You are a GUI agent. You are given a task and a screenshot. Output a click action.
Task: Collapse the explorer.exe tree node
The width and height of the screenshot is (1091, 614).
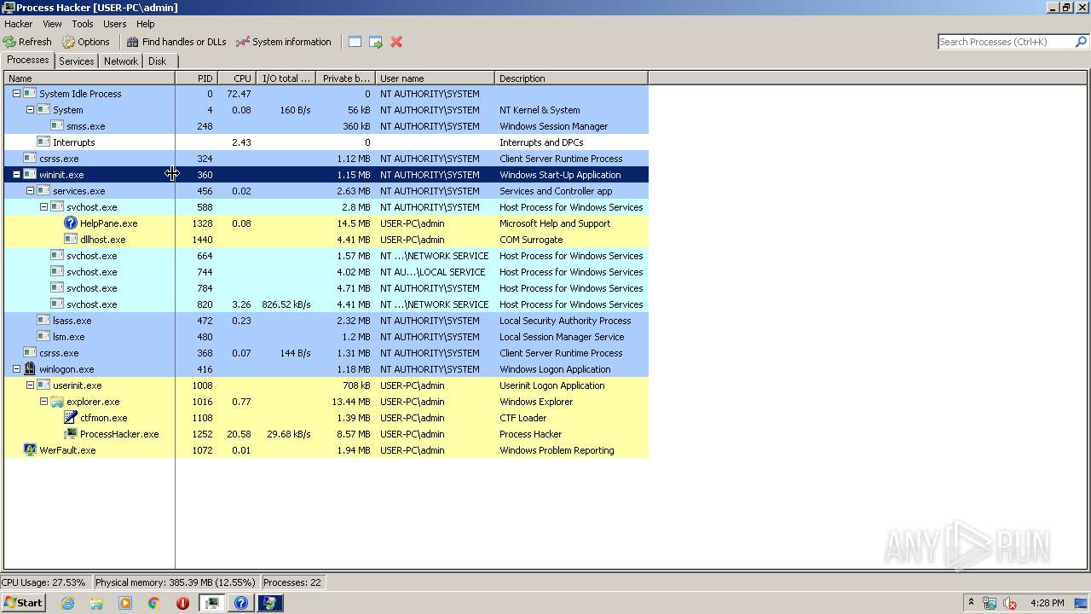(43, 402)
